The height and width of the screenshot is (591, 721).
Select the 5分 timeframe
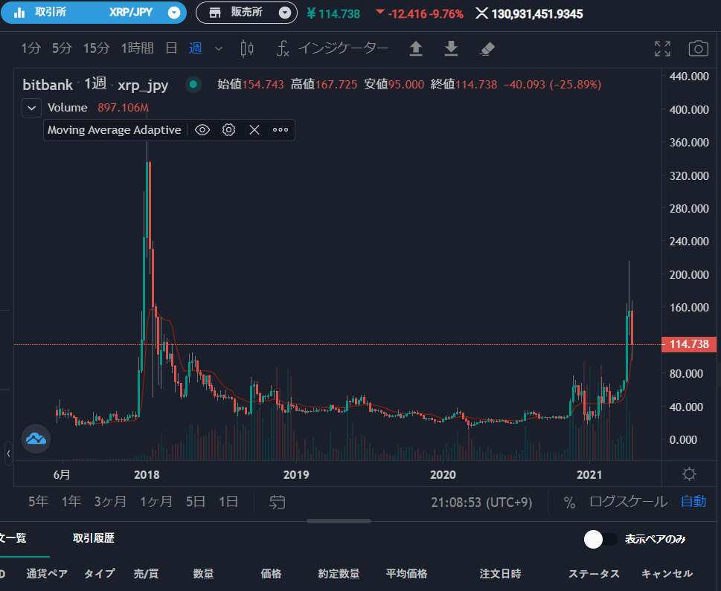[x=62, y=48]
